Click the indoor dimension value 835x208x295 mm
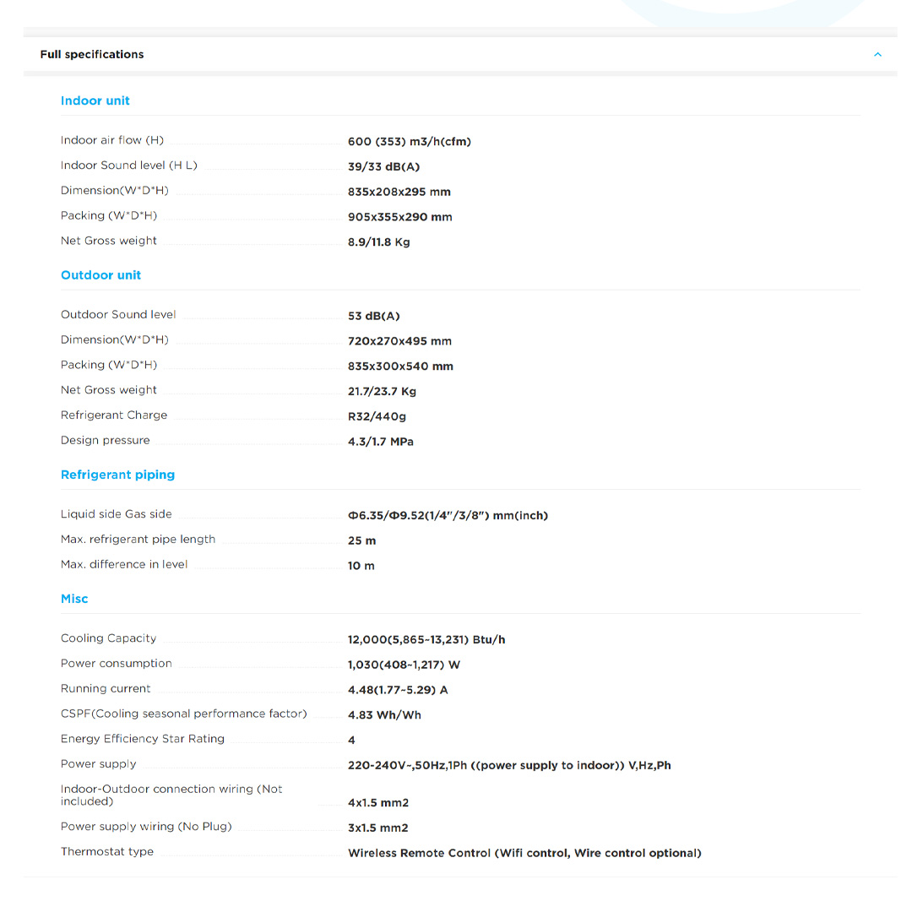 point(399,192)
